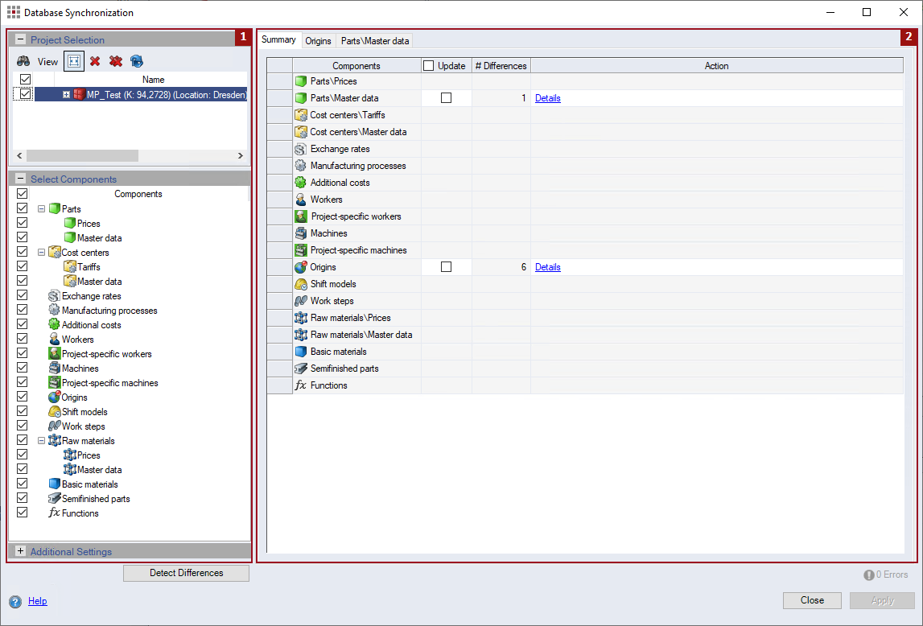Viewport: 923px width, 626px height.
Task: Click the Functions fx icon in the summary table
Action: [x=301, y=385]
